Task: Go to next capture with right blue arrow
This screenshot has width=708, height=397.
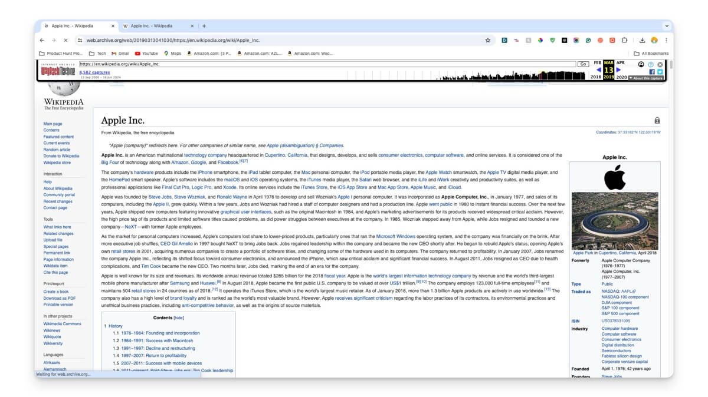Action: [618, 70]
